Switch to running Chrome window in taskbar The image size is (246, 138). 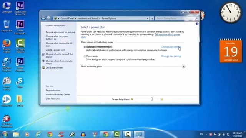click(x=106, y=135)
